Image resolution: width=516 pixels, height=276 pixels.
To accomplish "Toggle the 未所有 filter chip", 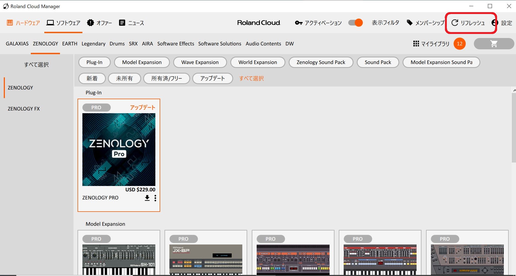I will pos(124,78).
